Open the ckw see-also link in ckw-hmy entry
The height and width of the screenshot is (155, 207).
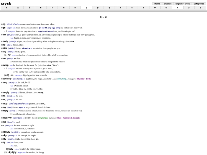[59, 79]
